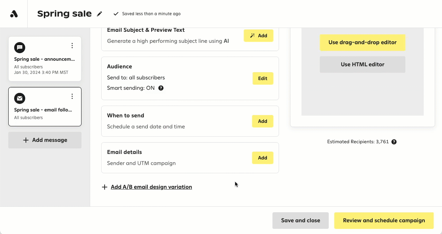Add a send date under When to send
Screen dimensions: 442x234
262,121
